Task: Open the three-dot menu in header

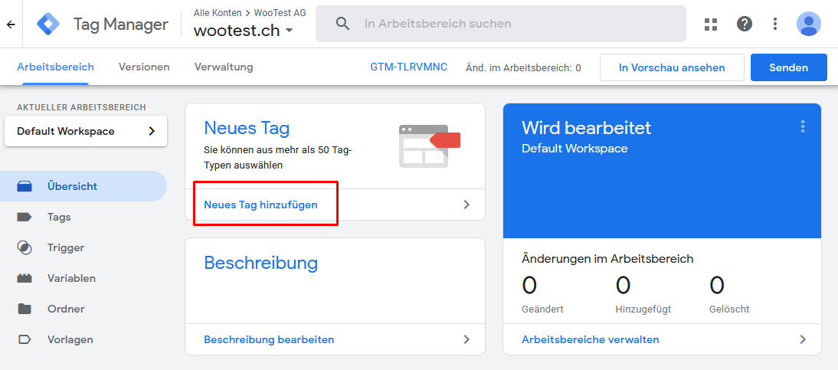Action: 775,24
